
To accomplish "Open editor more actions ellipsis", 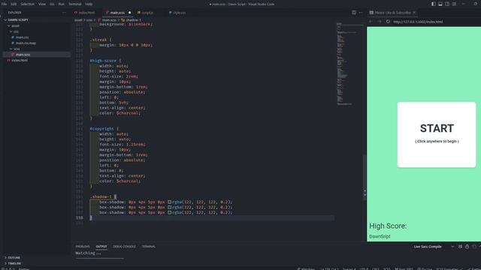I will coord(361,13).
